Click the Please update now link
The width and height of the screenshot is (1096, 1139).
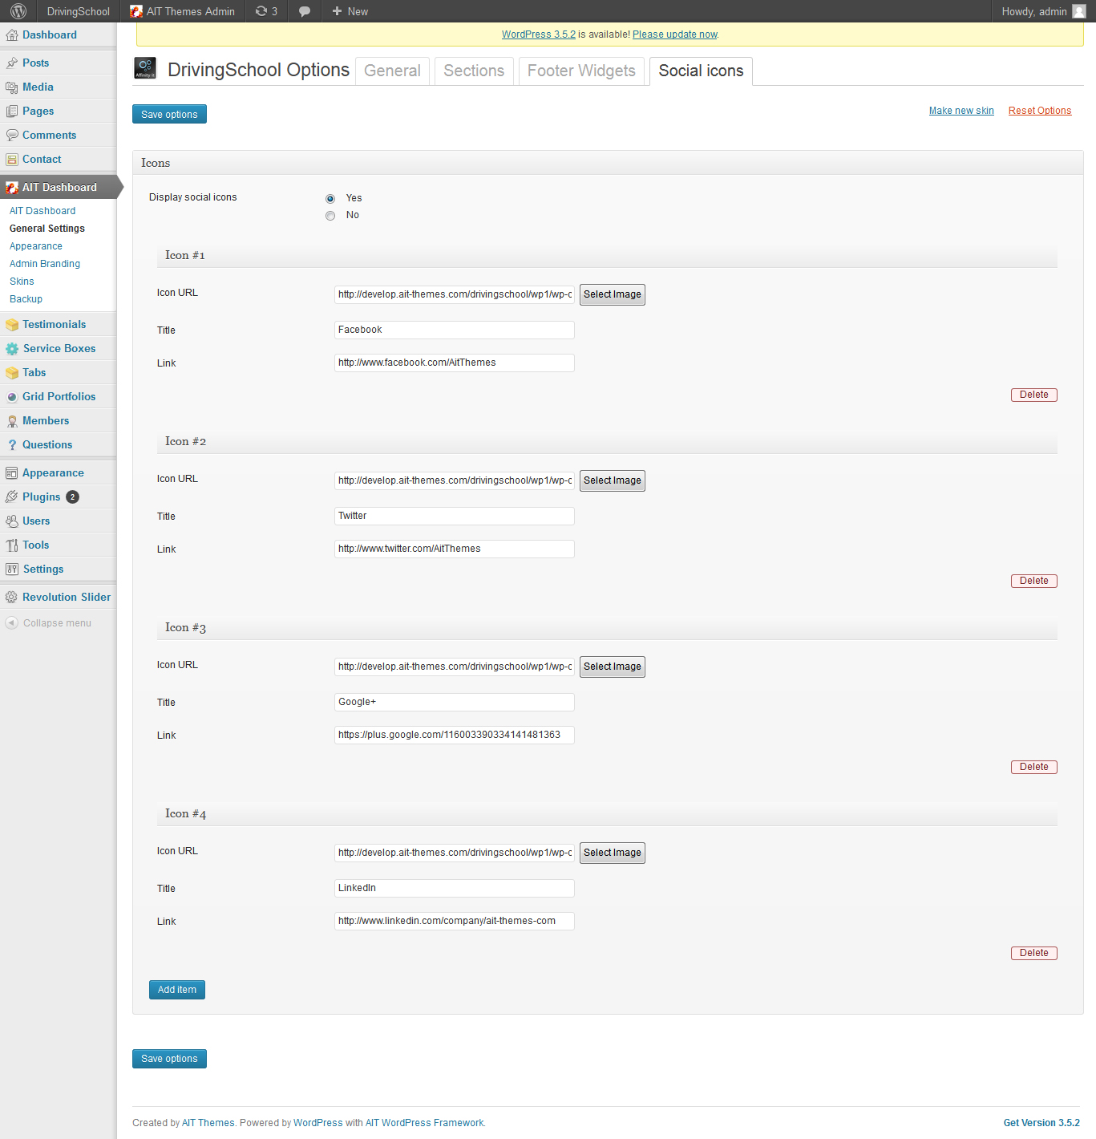click(x=675, y=34)
